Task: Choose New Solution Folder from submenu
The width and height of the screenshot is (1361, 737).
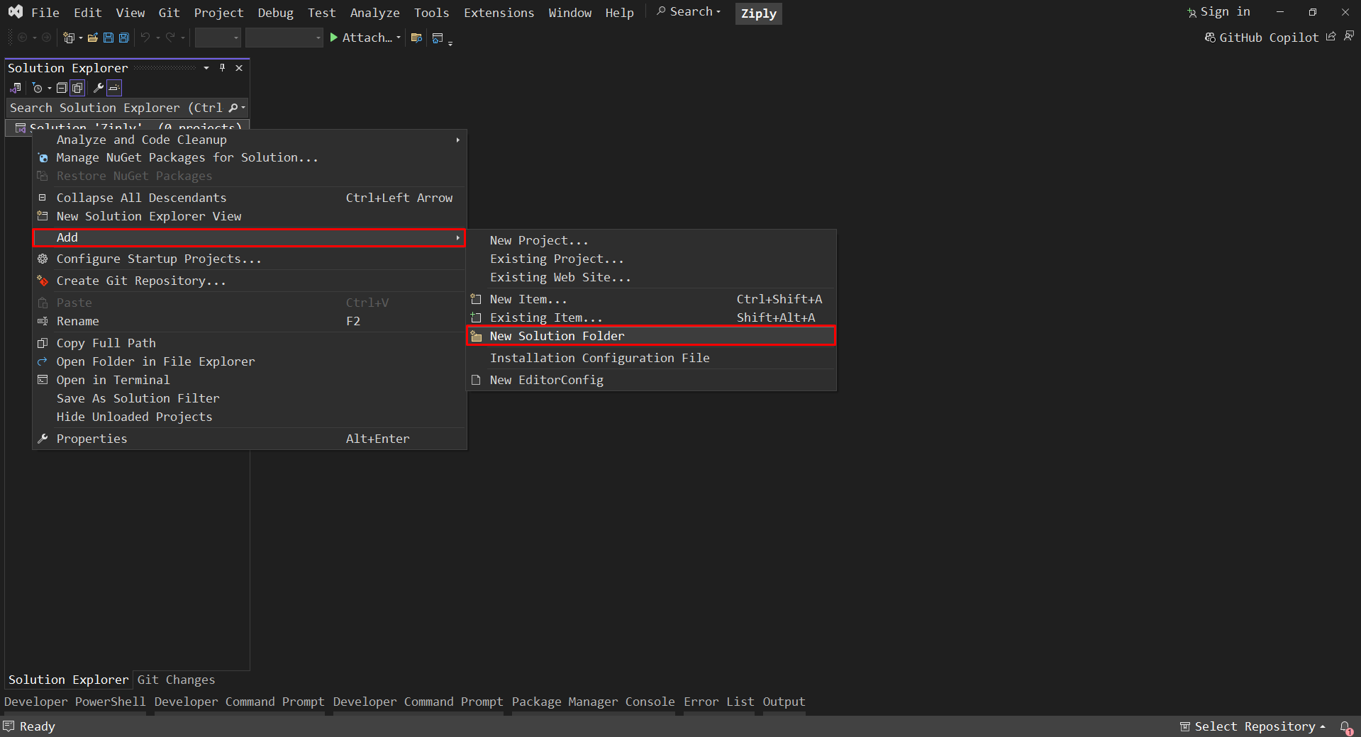Action: pyautogui.click(x=651, y=336)
